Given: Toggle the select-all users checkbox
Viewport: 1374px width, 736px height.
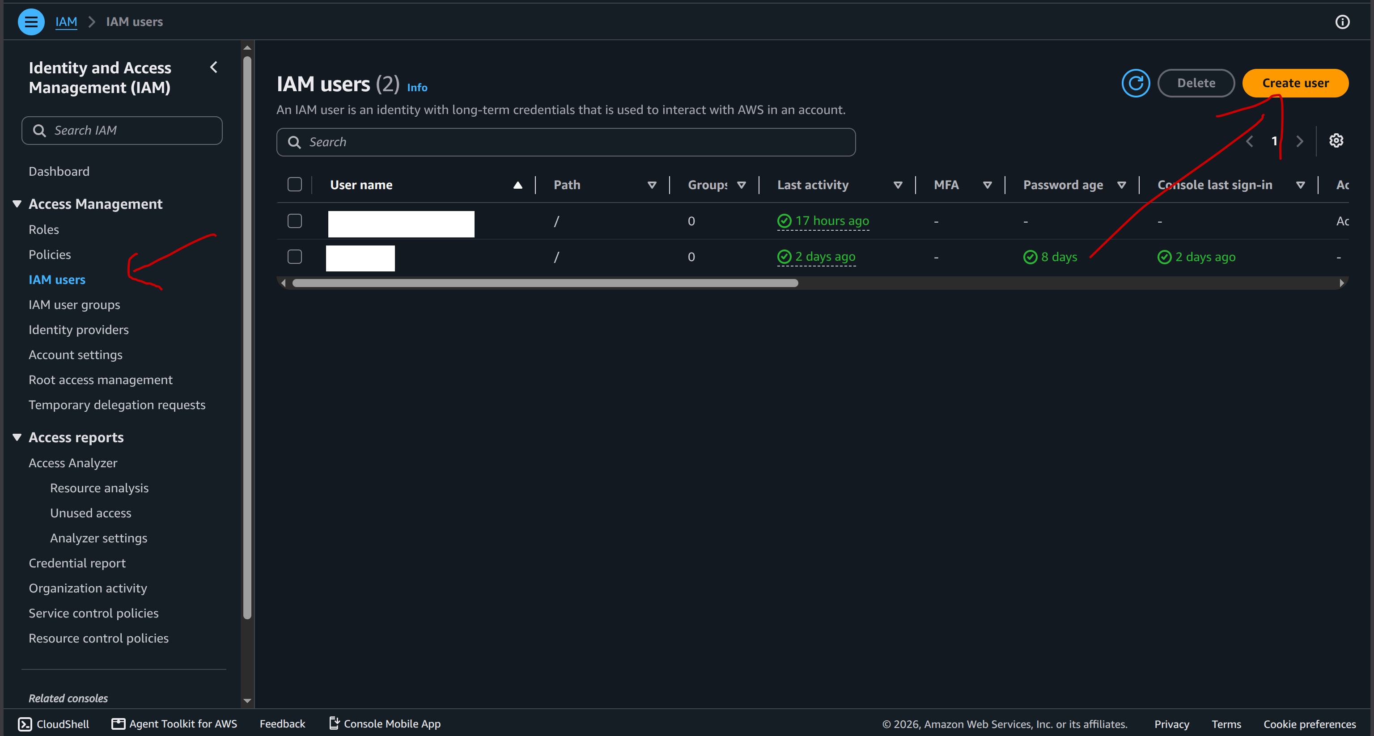Looking at the screenshot, I should pyautogui.click(x=294, y=185).
